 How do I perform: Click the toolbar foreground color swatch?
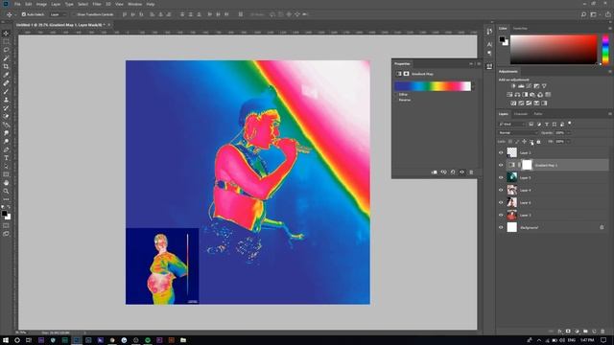coord(4,214)
